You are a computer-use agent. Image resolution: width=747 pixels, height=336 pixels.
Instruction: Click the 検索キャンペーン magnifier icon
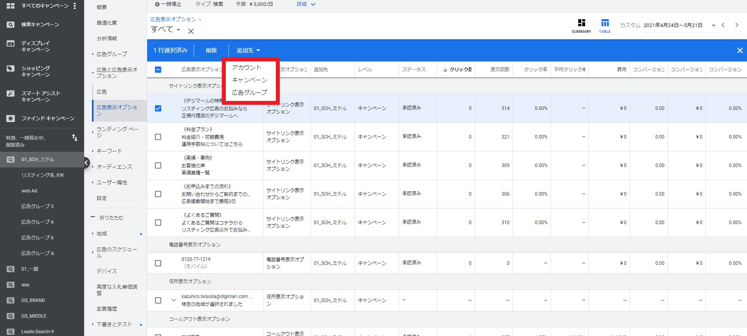point(11,24)
